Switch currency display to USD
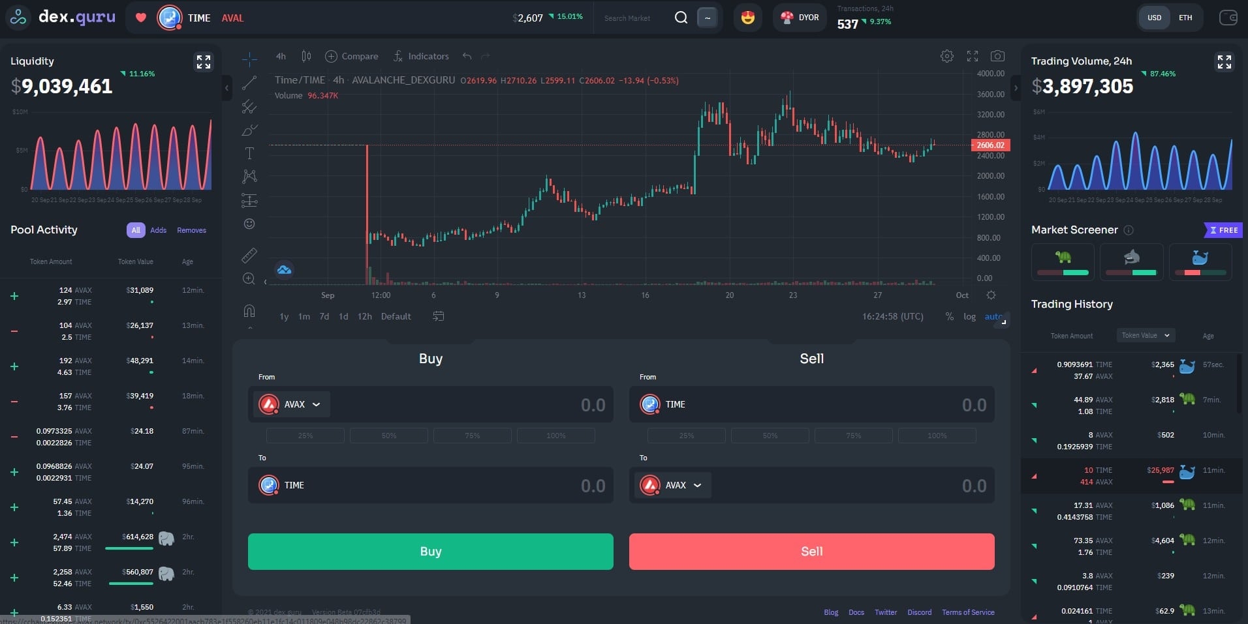This screenshot has height=624, width=1248. 1155,18
